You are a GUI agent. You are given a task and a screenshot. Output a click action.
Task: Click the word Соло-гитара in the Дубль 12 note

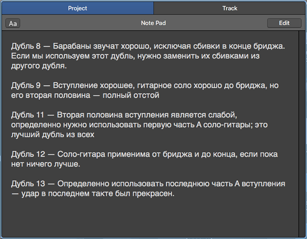pyautogui.click(x=81, y=154)
